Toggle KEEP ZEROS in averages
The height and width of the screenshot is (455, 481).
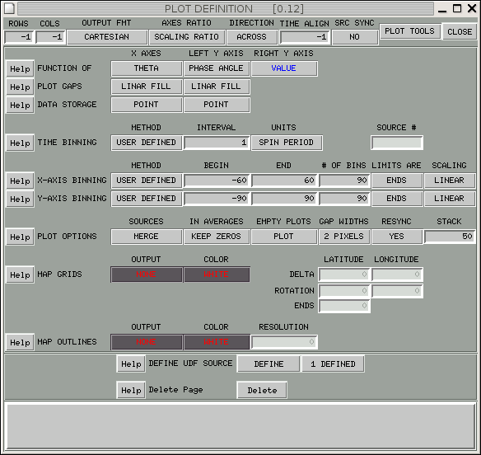pos(217,237)
